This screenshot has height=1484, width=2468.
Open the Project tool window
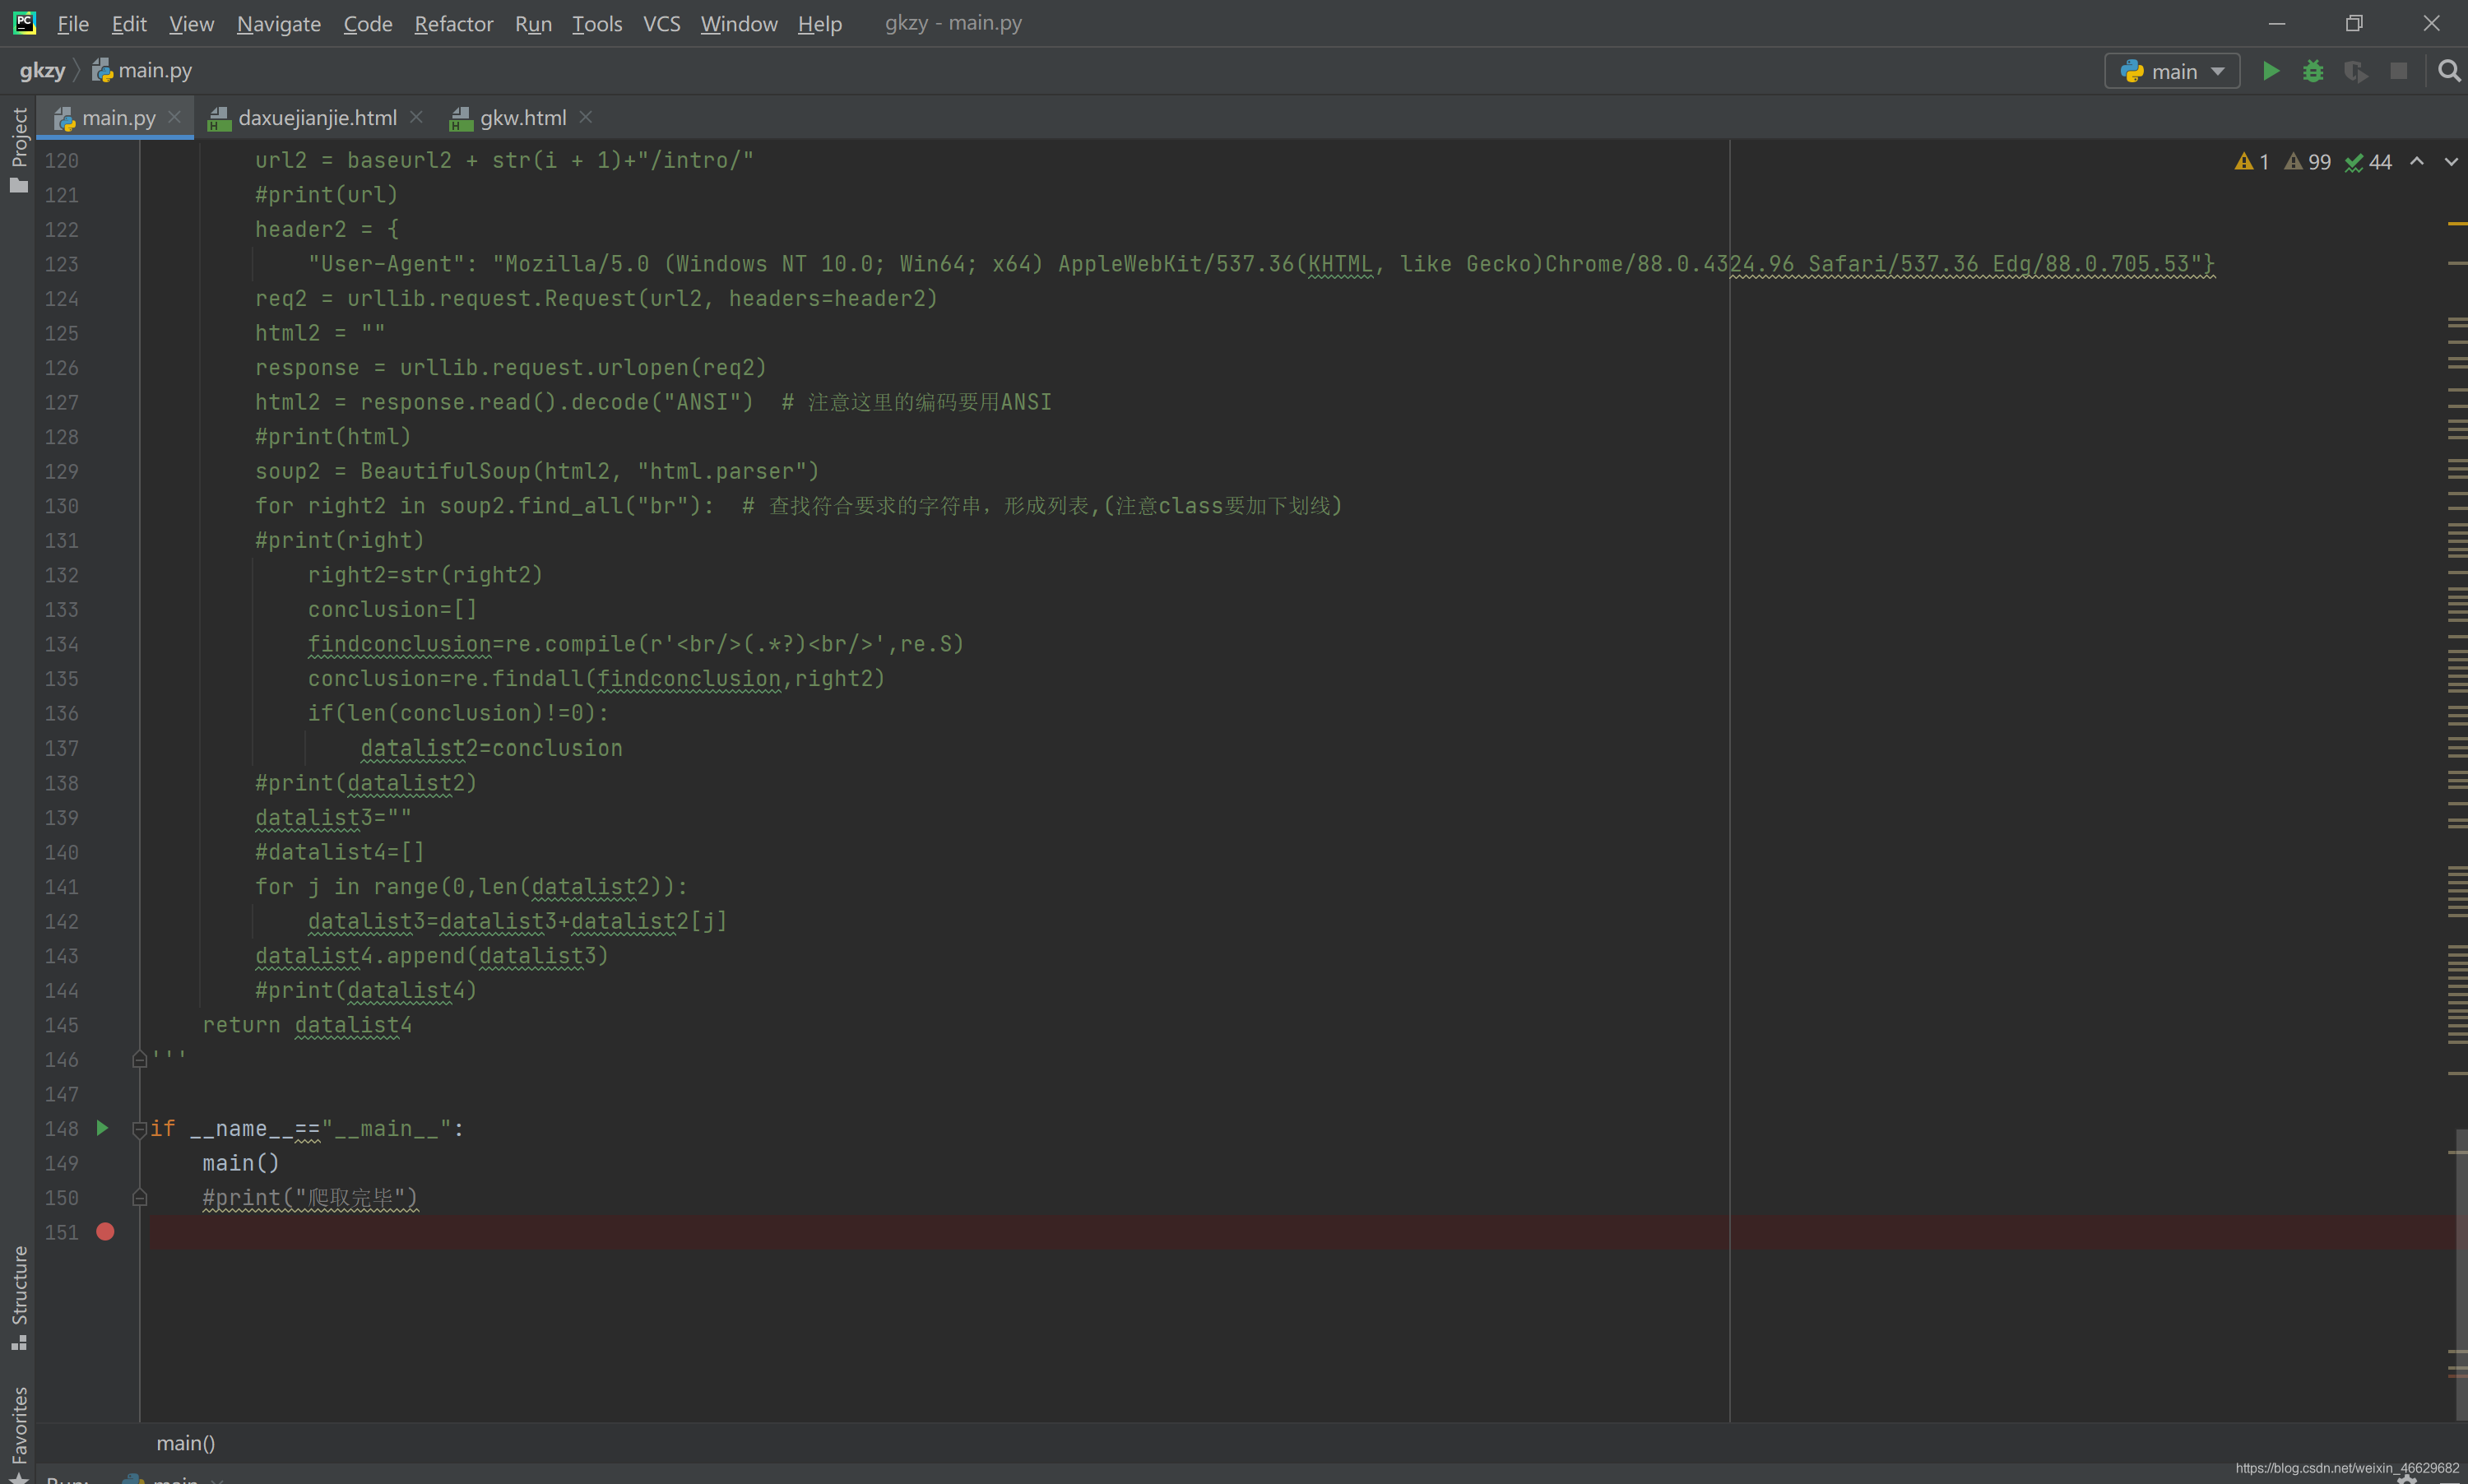click(19, 149)
